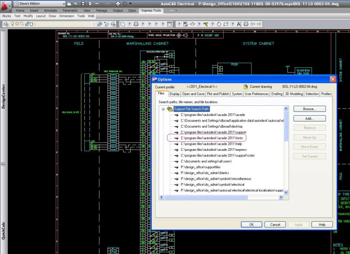Open the Express Tools ribbon tab
Screen dimensions: 350x254
(151, 10)
